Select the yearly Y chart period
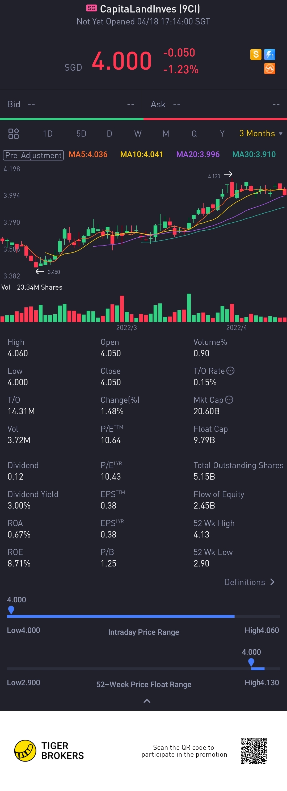This screenshot has width=287, height=791. (x=222, y=134)
